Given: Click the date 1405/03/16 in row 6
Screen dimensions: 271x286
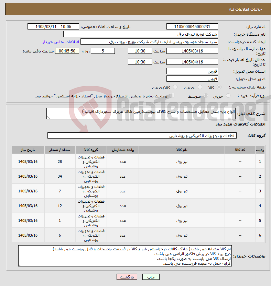Looking at the screenshot, I should coord(28,236).
